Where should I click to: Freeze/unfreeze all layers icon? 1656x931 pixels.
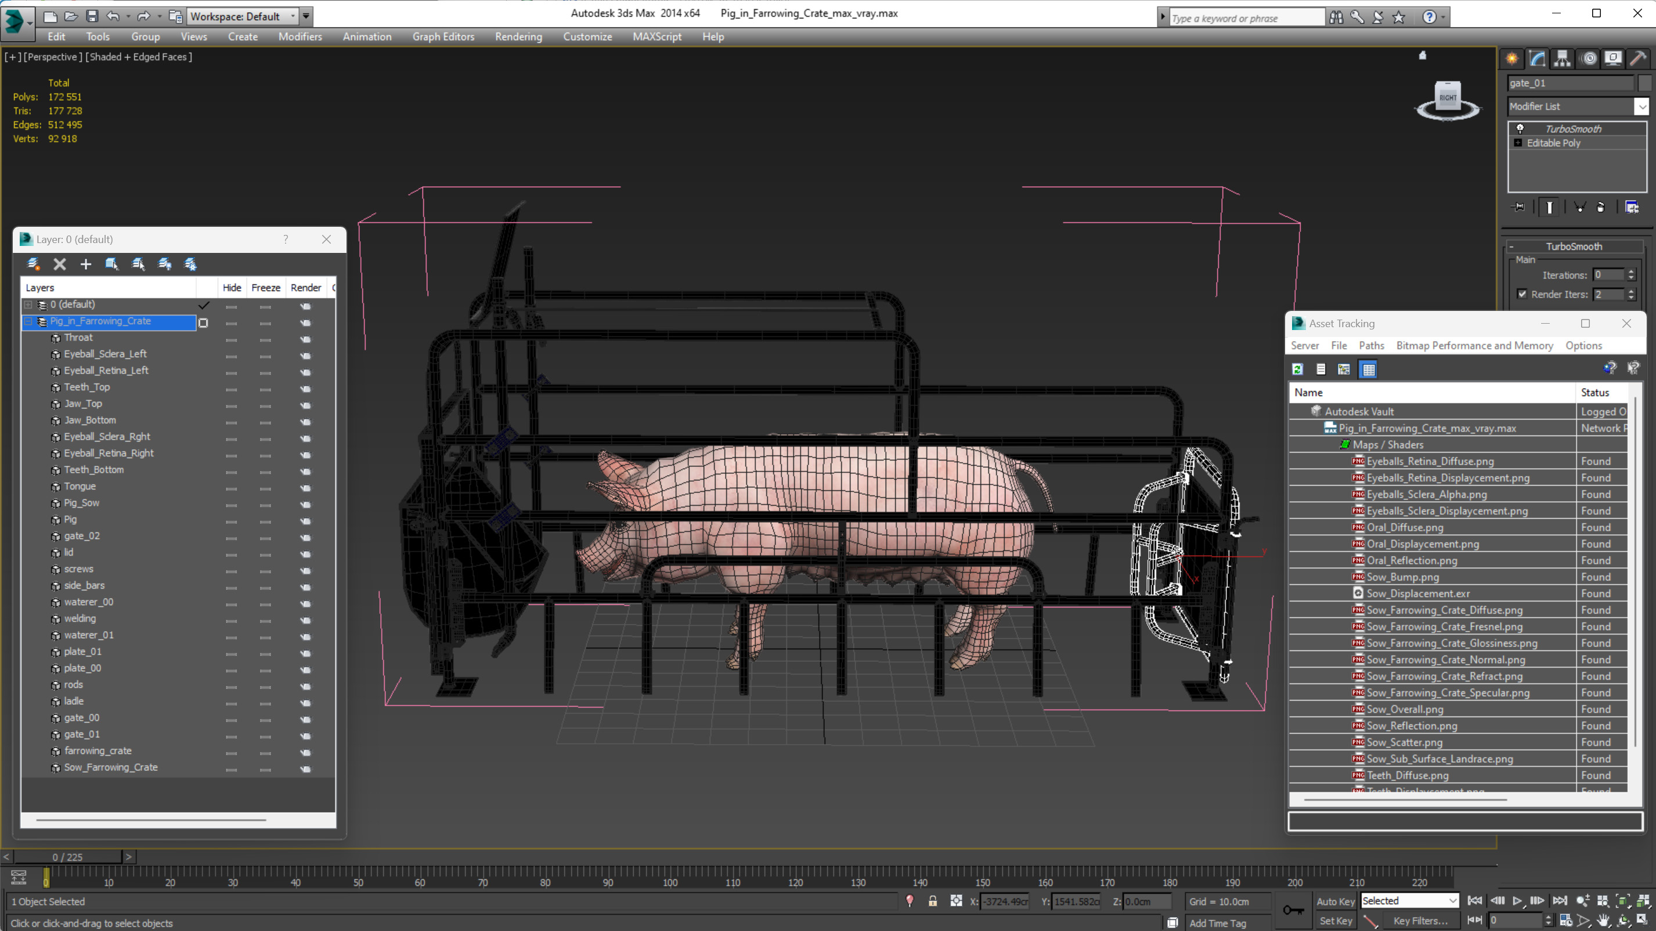click(x=190, y=264)
